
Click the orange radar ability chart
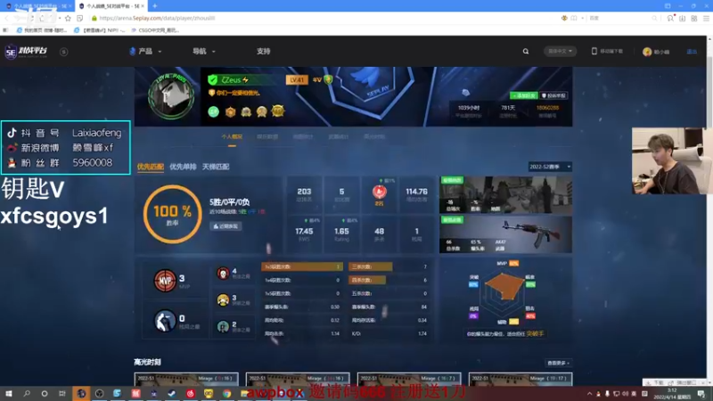(x=503, y=286)
